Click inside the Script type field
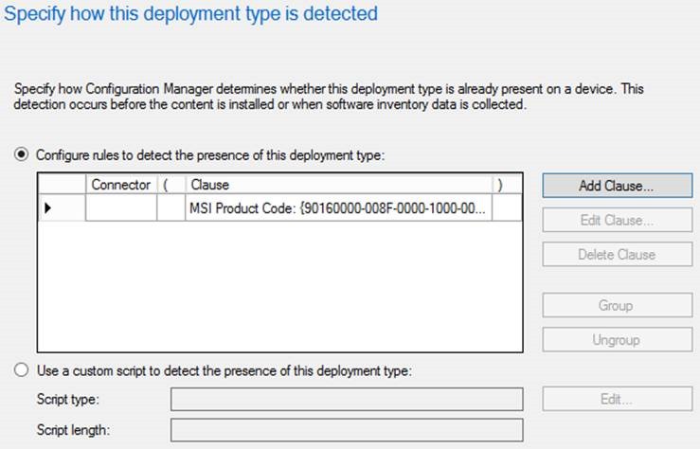This screenshot has width=700, height=449. pos(347,399)
